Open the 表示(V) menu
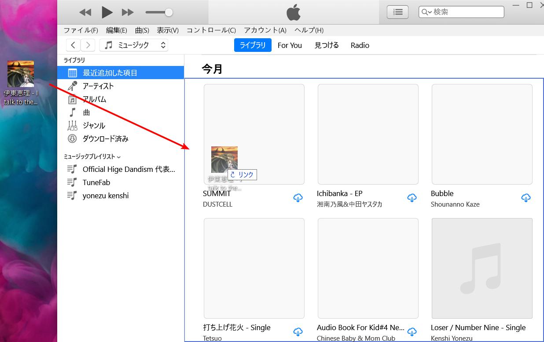544x342 pixels. [168, 30]
